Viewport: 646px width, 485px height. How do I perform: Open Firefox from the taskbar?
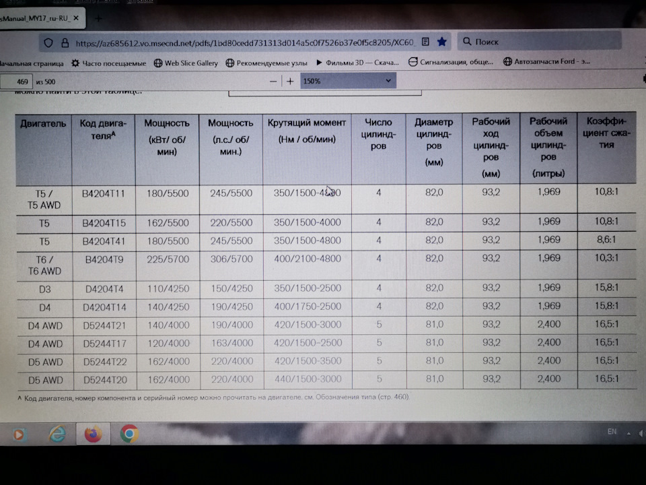coord(93,434)
